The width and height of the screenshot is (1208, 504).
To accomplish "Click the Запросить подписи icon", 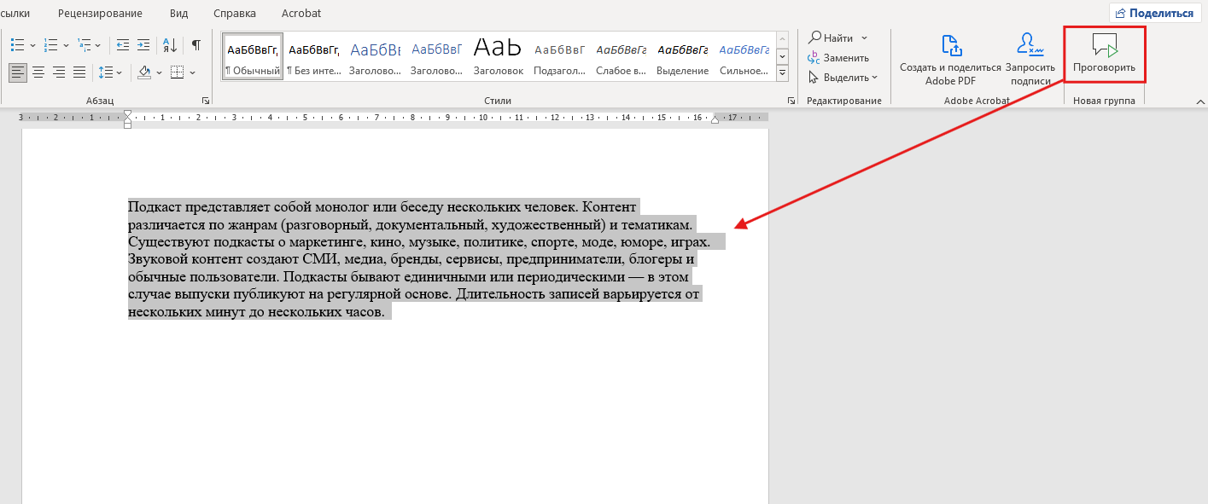I will (x=1030, y=46).
